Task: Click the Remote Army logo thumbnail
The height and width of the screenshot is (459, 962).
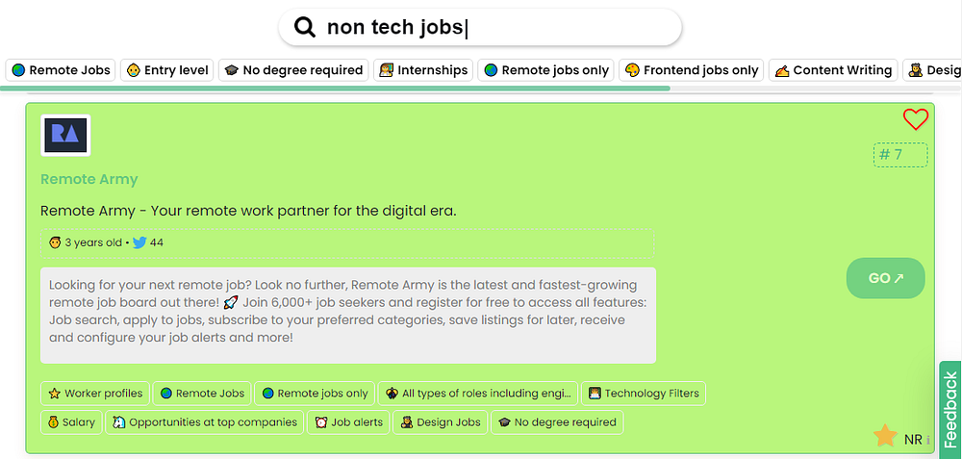Action: (65, 136)
